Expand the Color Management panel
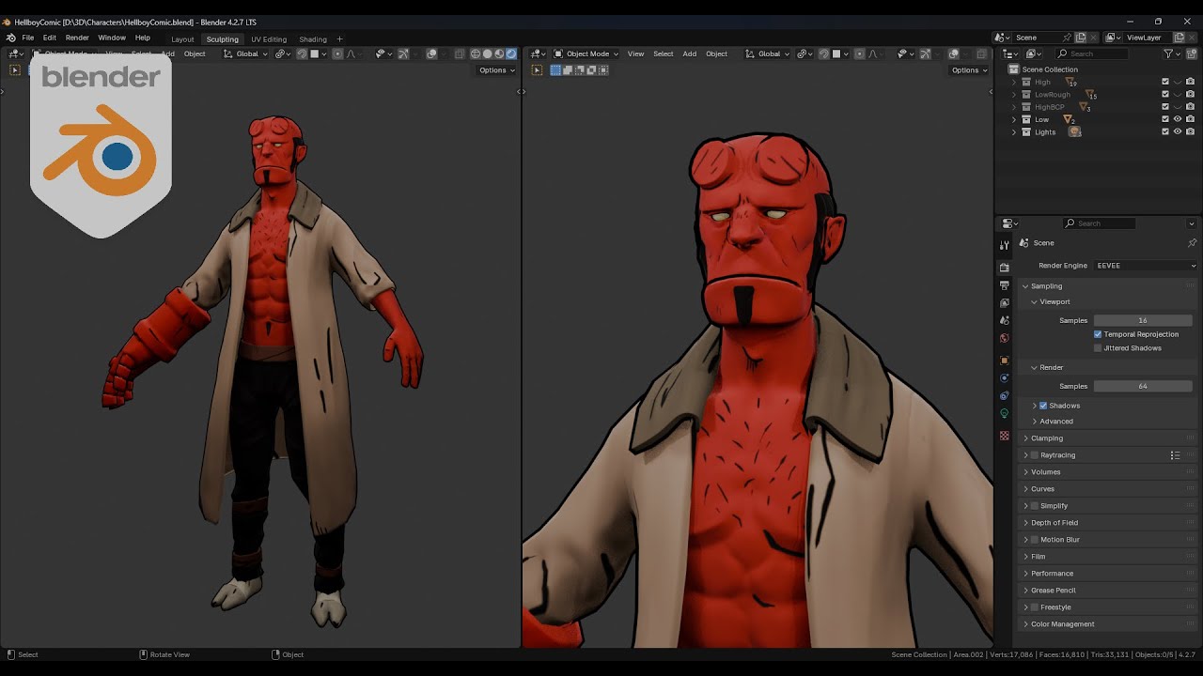 (x=1062, y=624)
